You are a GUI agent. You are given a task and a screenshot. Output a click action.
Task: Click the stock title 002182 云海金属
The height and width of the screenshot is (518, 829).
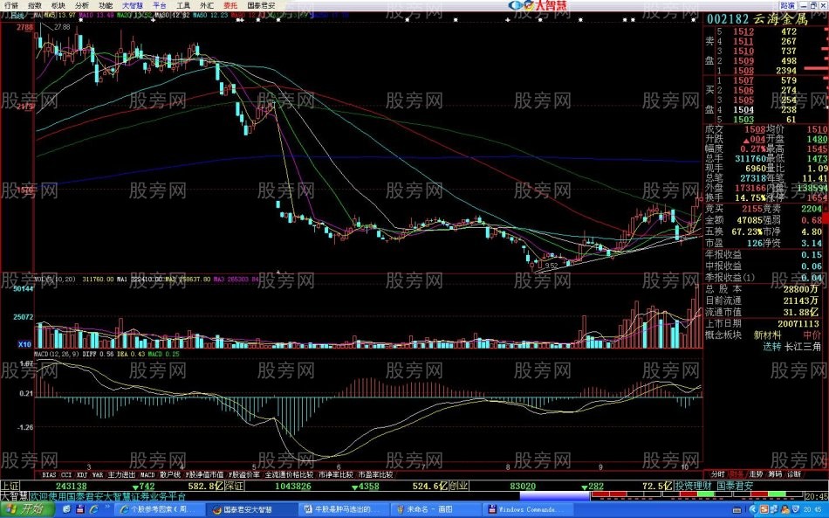click(757, 19)
